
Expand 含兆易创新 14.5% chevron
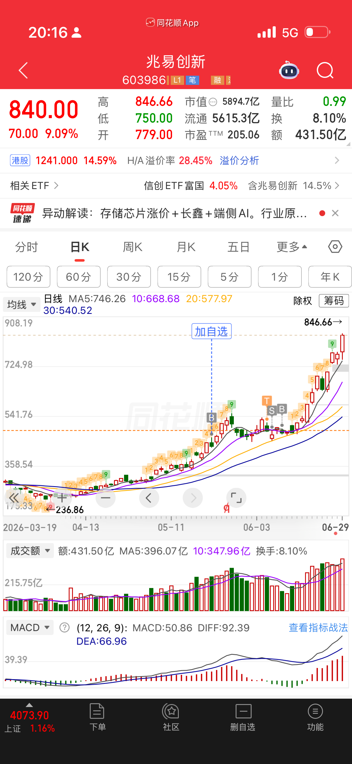point(337,186)
